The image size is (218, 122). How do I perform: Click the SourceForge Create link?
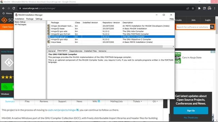point(178,20)
